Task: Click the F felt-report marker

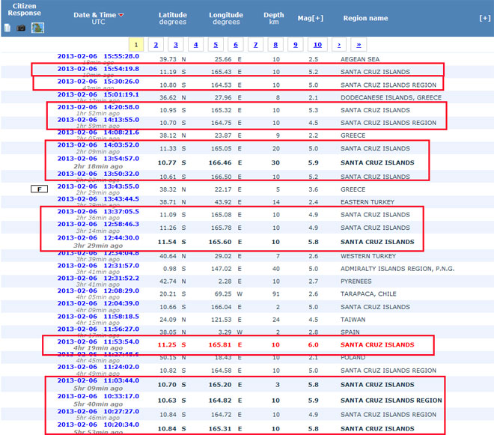Action: click(x=37, y=189)
